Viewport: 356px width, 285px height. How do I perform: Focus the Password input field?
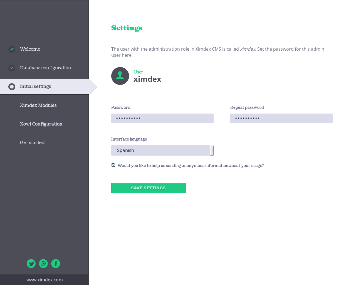coord(162,118)
